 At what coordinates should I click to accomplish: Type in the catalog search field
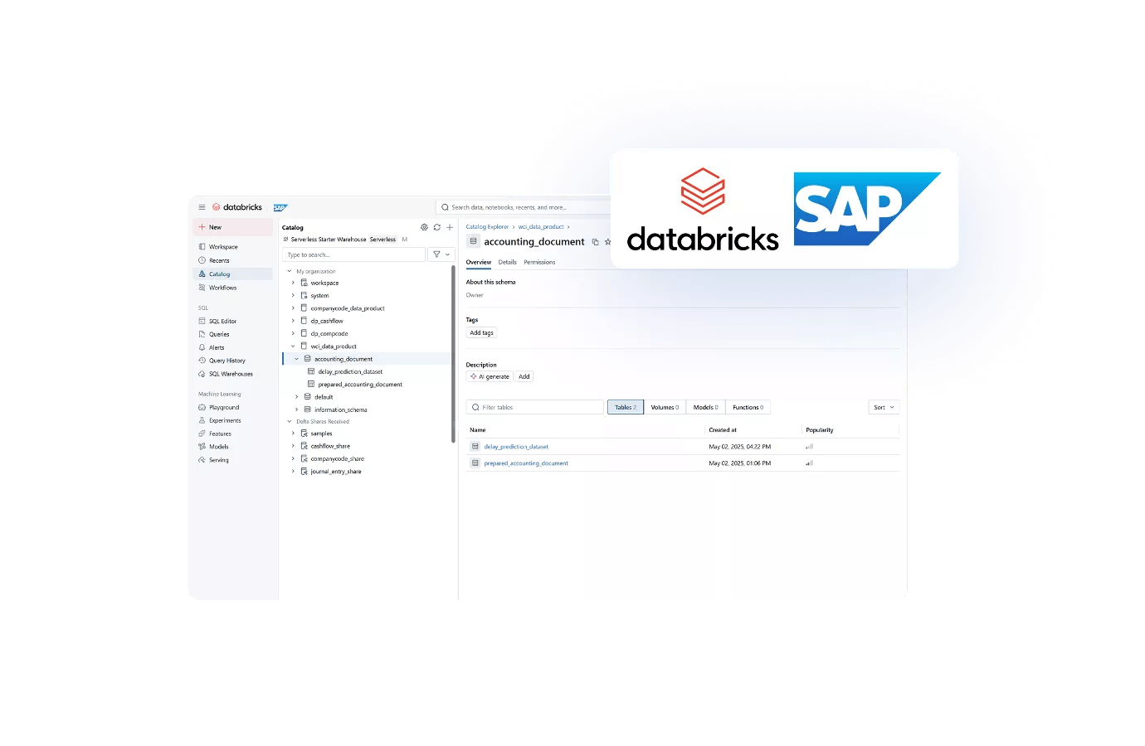tap(353, 254)
